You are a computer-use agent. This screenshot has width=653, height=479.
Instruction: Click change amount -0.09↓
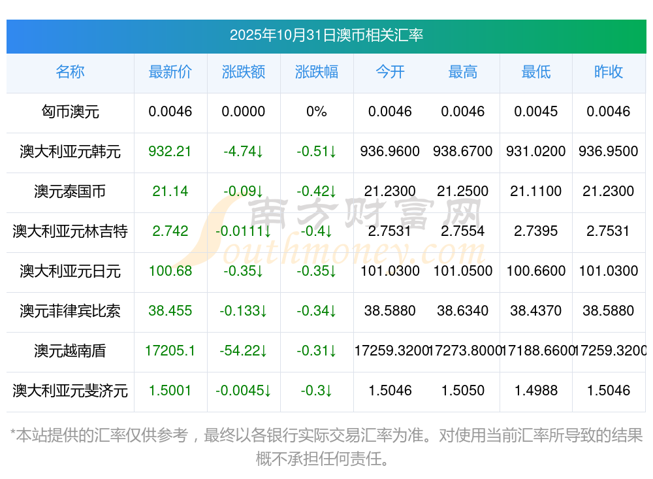[243, 191]
